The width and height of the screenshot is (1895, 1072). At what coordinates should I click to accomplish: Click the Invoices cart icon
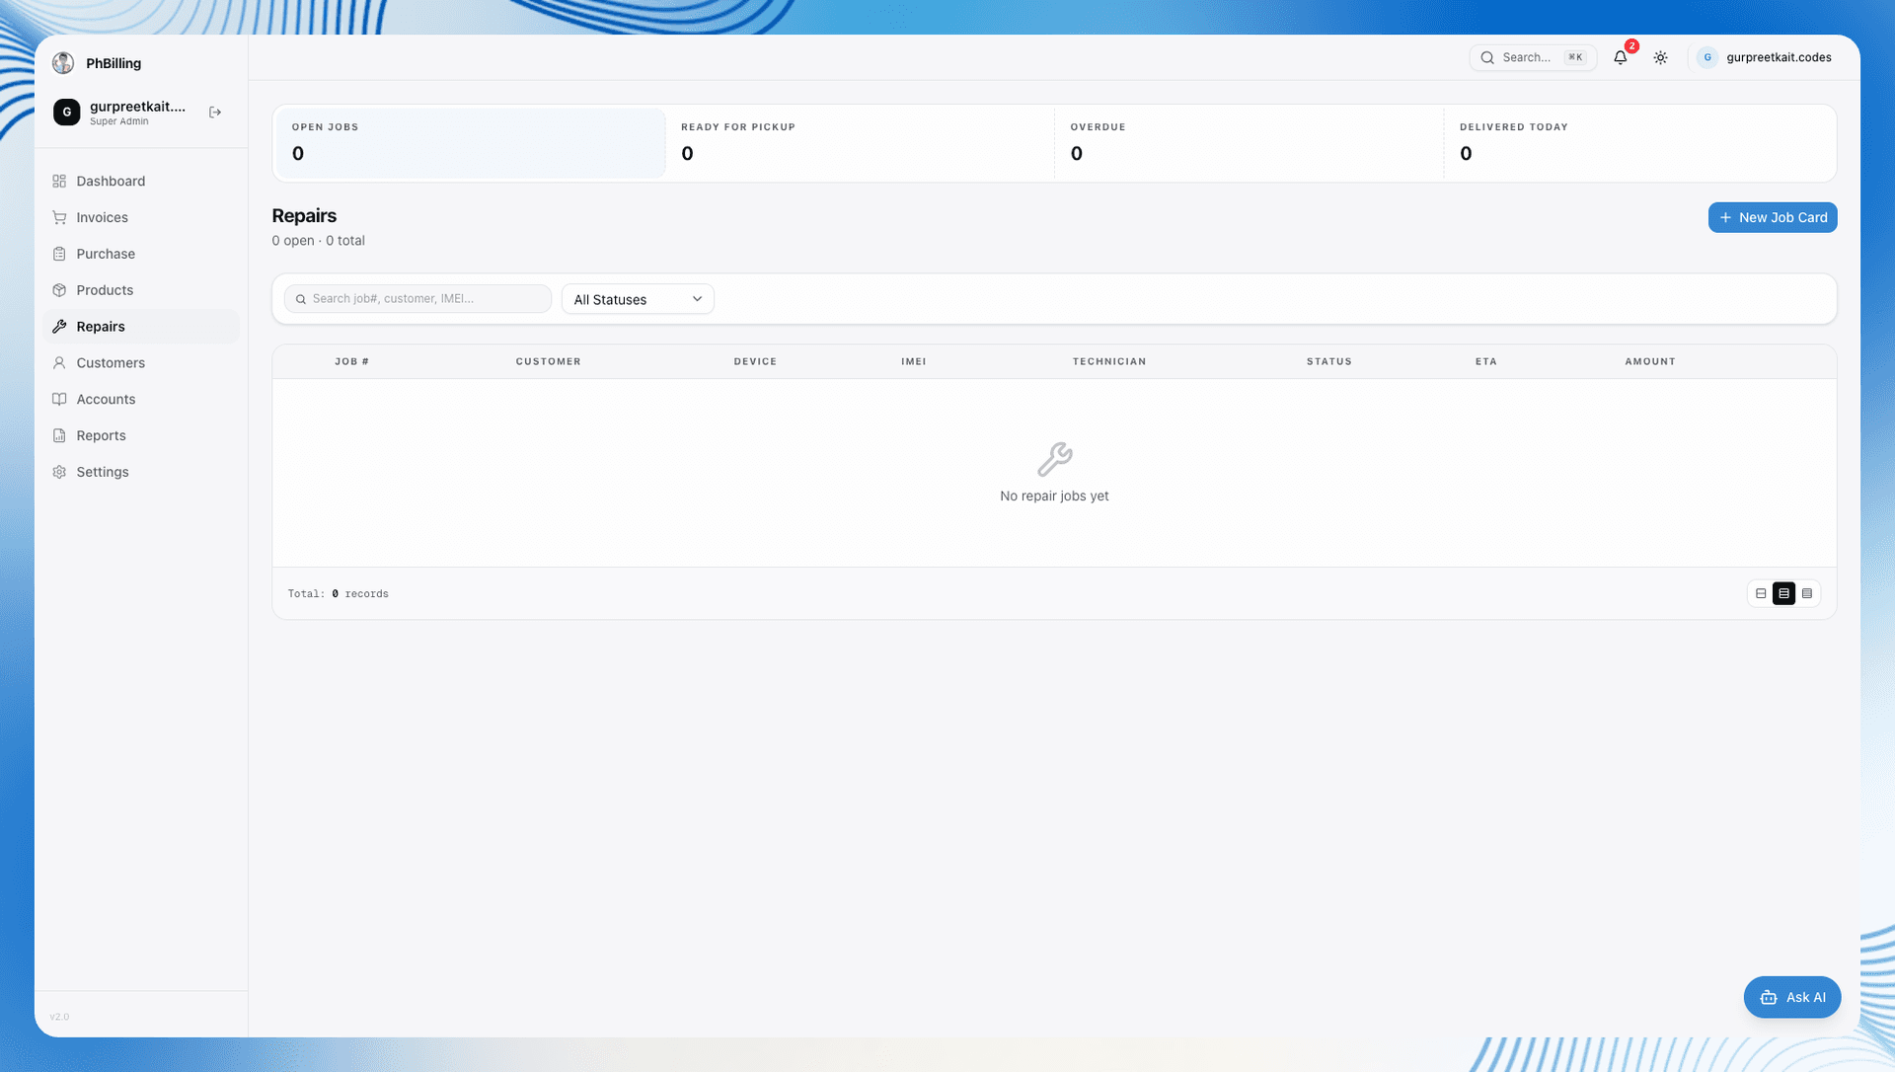pyautogui.click(x=59, y=217)
